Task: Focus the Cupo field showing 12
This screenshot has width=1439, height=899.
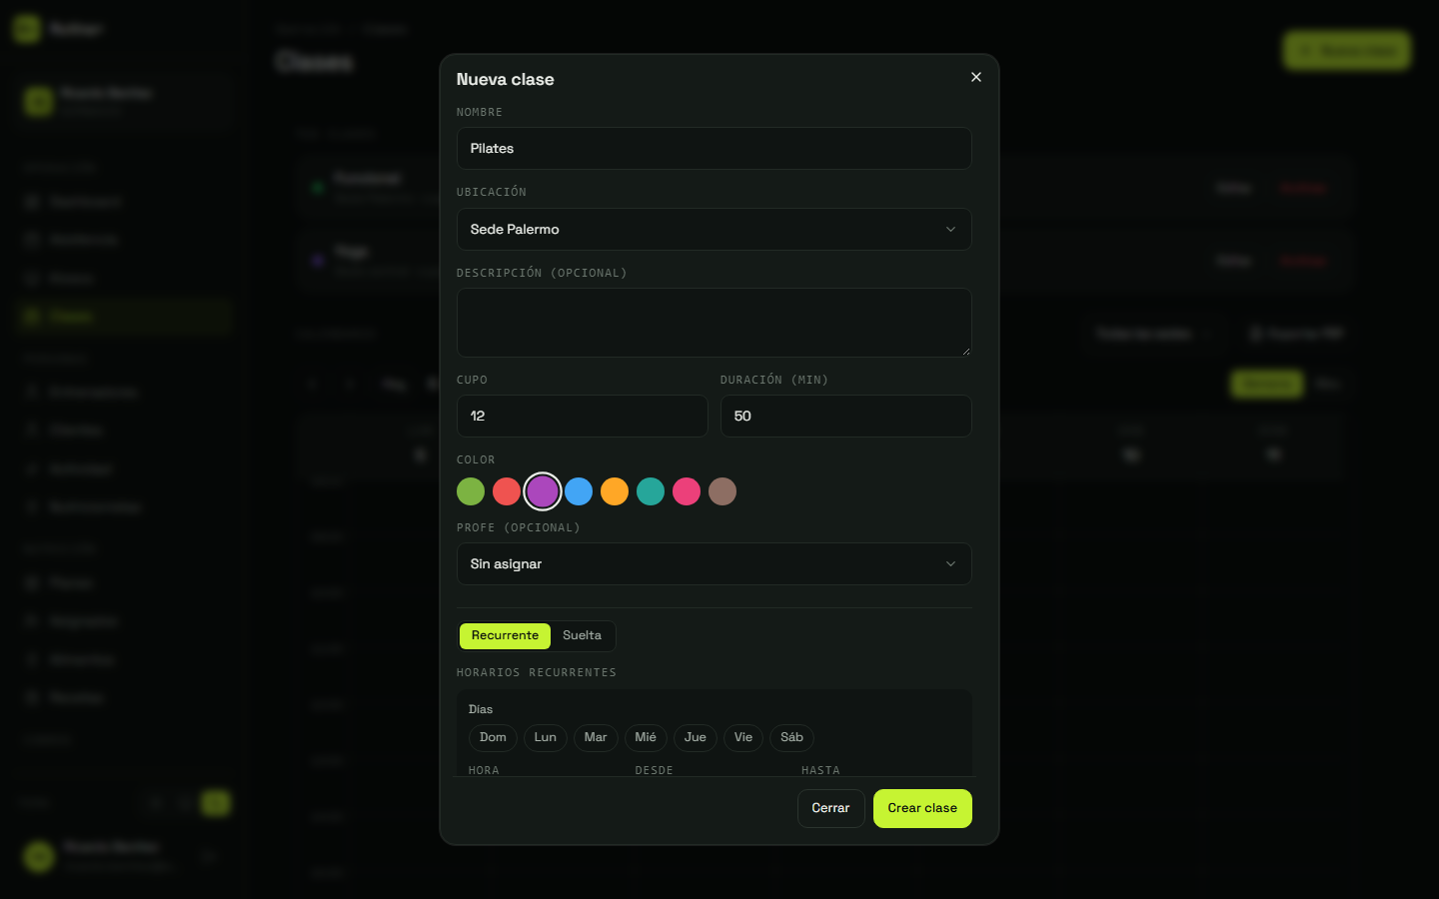Action: [x=583, y=416]
